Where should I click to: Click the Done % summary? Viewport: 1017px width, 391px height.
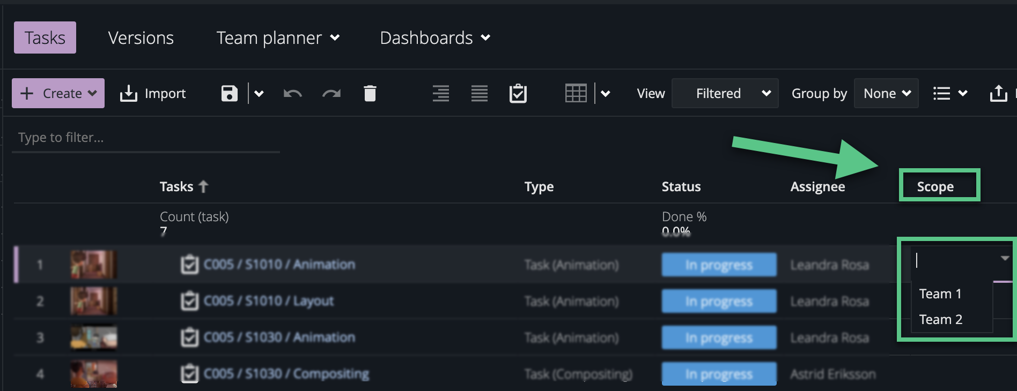pos(684,217)
